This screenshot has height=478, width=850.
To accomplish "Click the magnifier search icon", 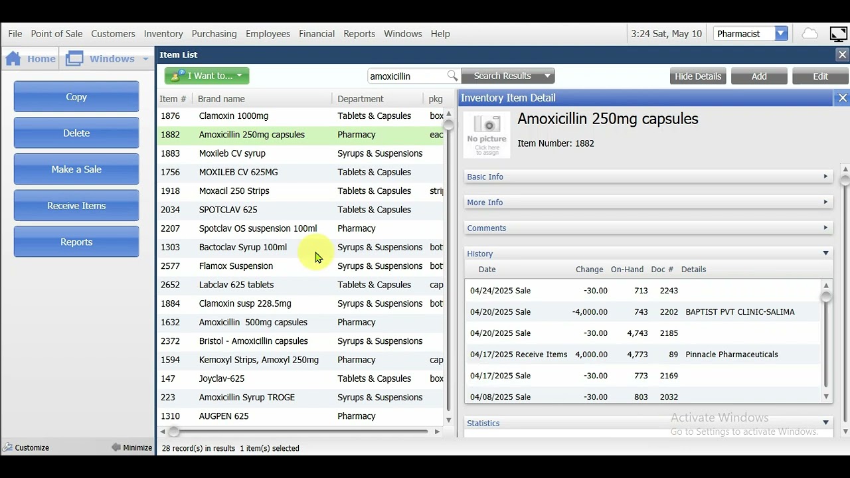I will [x=452, y=76].
